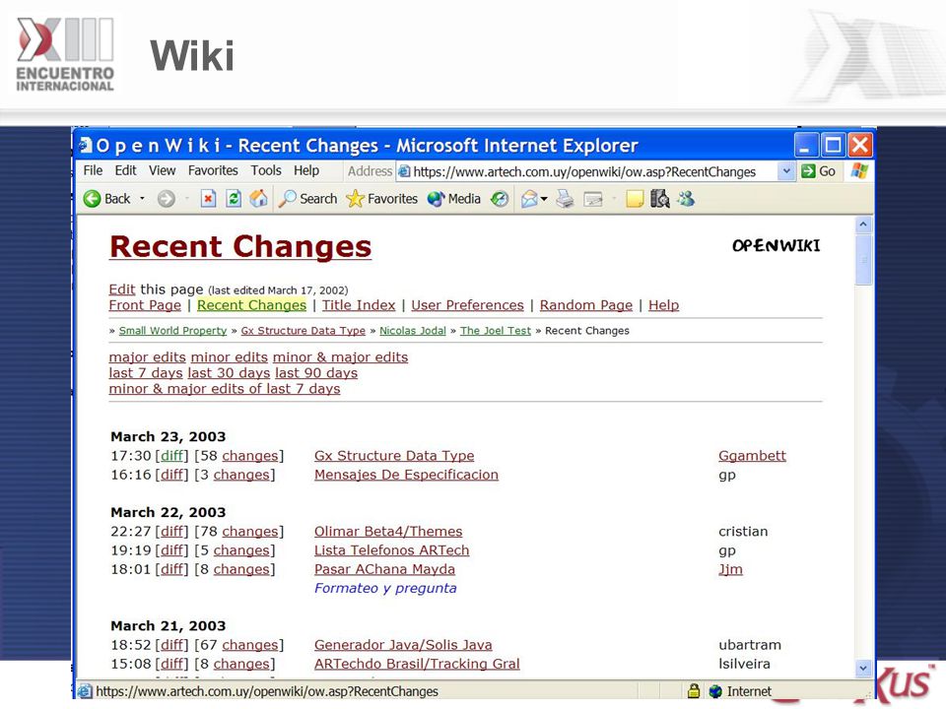Open the Mail dropdown arrow
The height and width of the screenshot is (709, 946).
point(544,198)
